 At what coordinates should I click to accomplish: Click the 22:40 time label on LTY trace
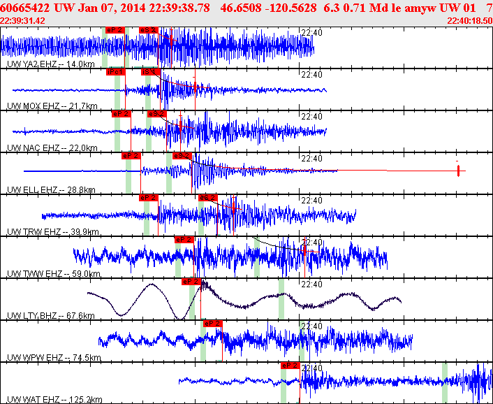[x=311, y=284]
